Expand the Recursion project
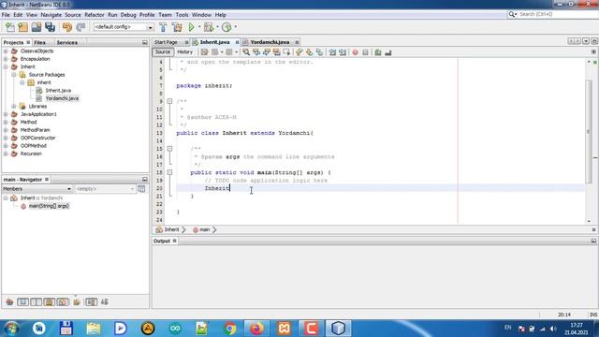 click(6, 154)
